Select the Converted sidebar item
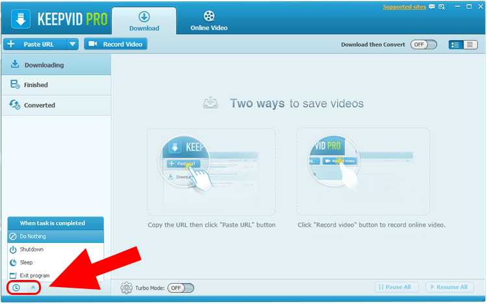 (x=56, y=105)
